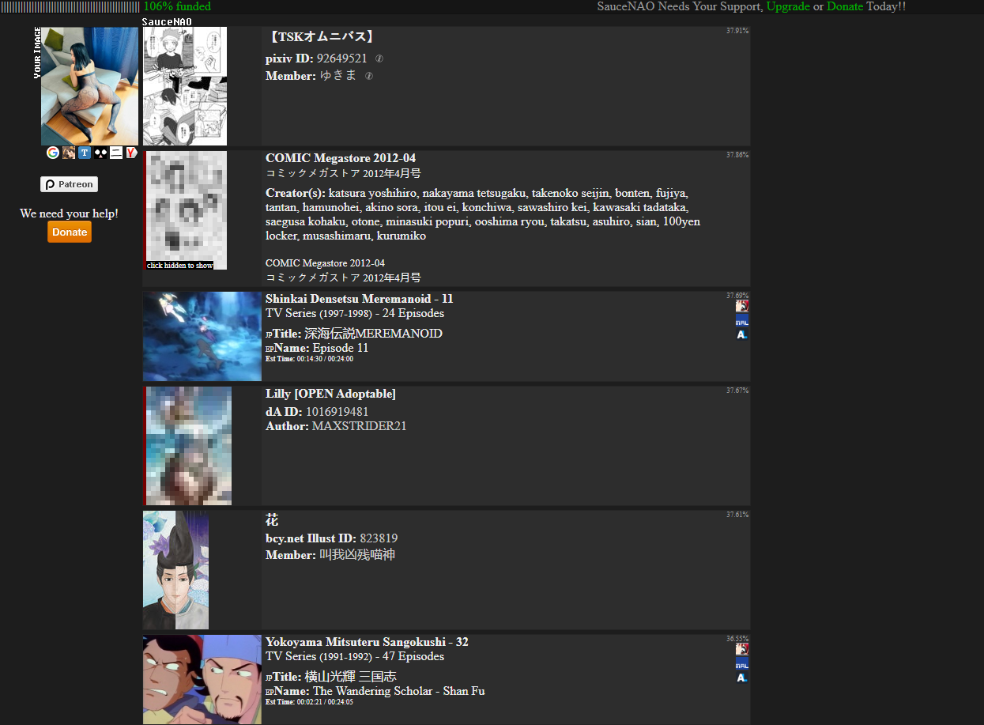984x725 pixels.
Task: Open bcy.net Illust ID 823819 link
Action: [x=379, y=538]
